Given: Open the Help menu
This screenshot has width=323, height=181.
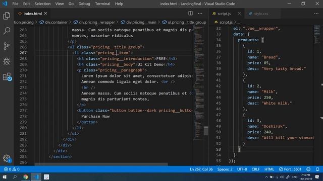Looking at the screenshot, I should 119,4.
